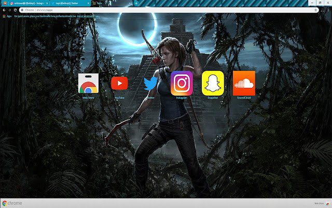The width and height of the screenshot is (332, 208).
Task: Restore down the Chrome window
Action: (x=320, y=3)
